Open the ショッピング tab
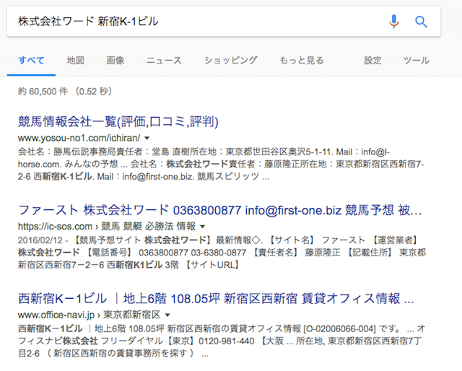The image size is (462, 371). [x=231, y=61]
